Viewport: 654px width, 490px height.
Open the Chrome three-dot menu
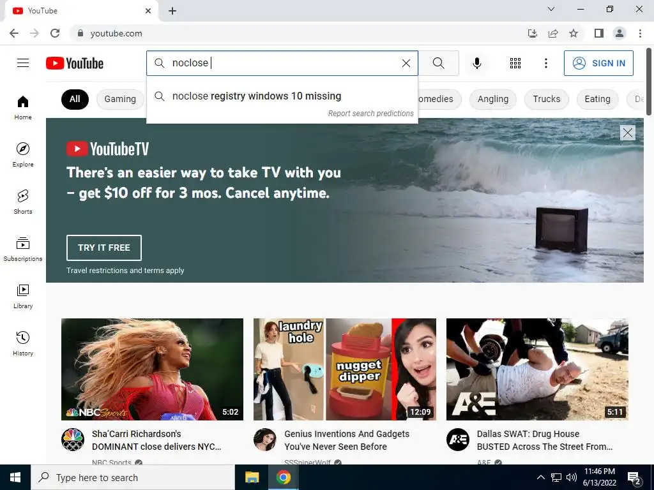click(x=640, y=33)
